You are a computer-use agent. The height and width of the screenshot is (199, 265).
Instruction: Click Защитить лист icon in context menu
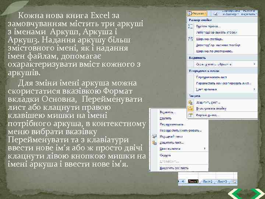(x=154, y=143)
